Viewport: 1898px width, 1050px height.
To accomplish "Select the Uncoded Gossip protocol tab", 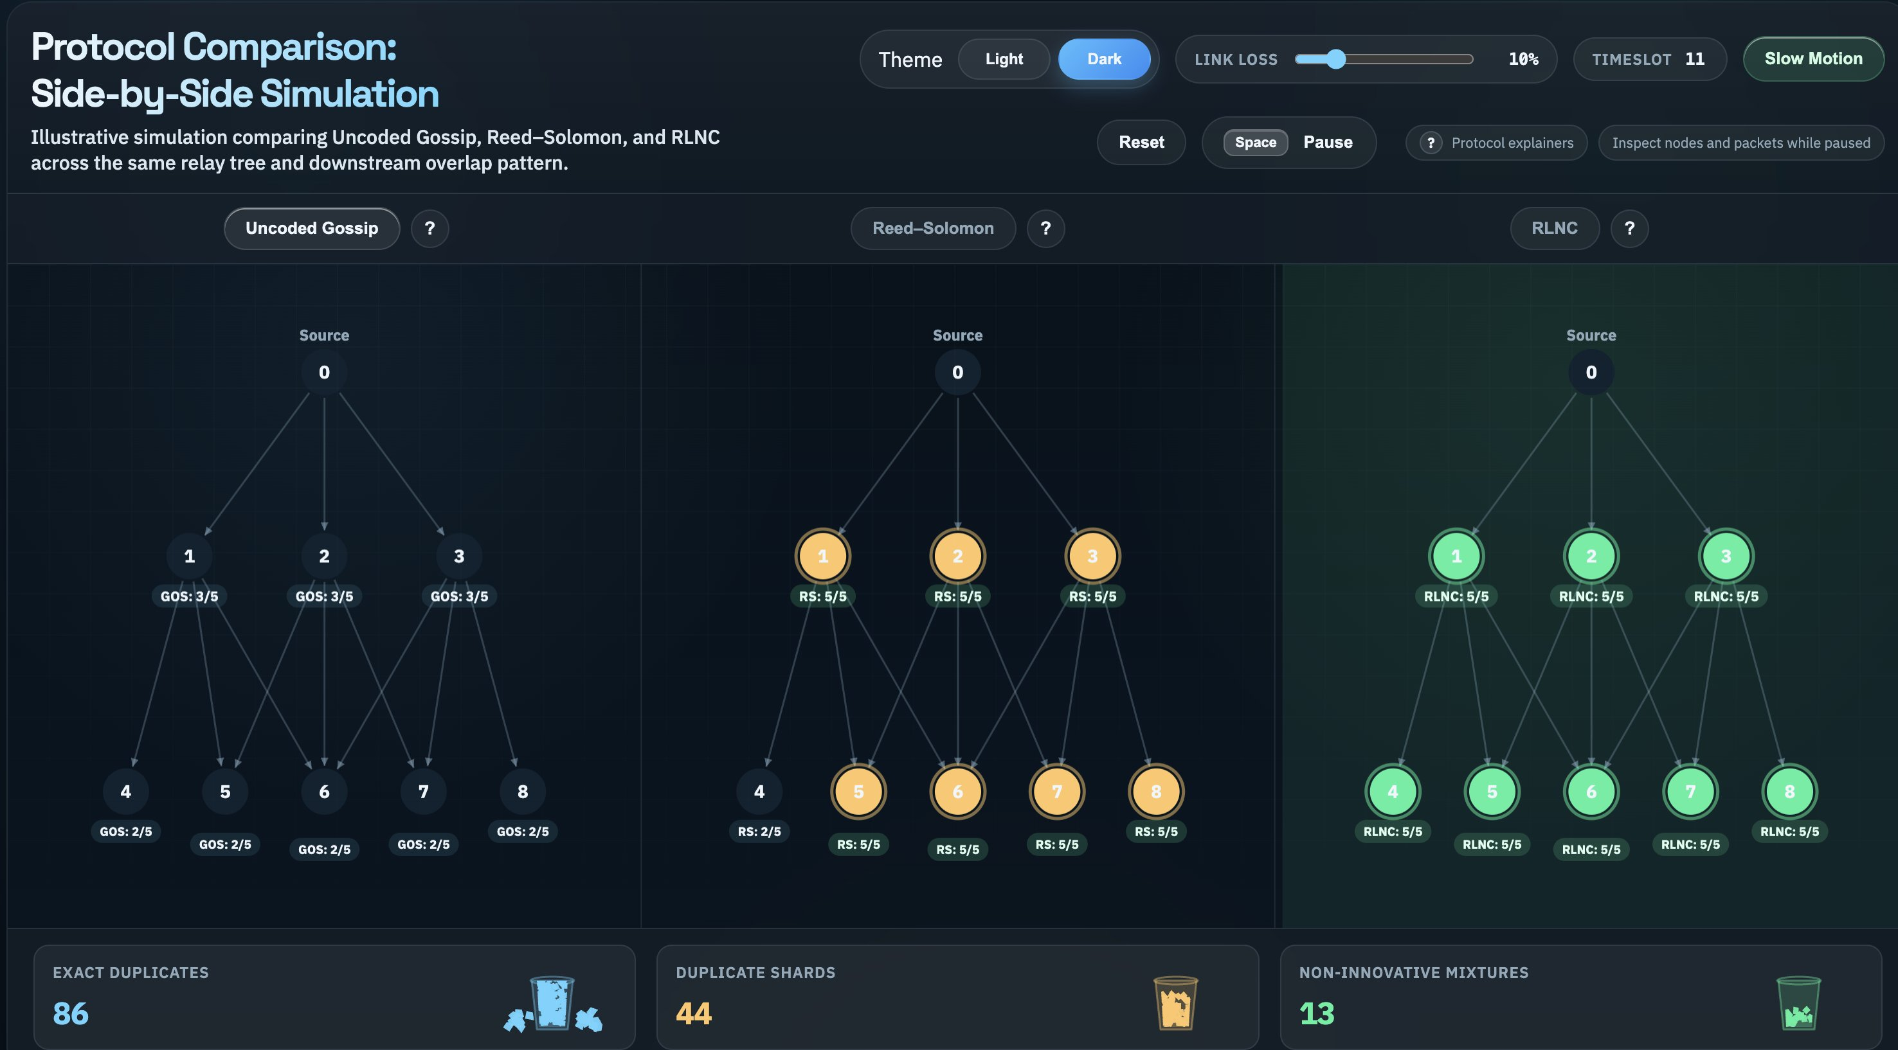I will (x=312, y=228).
